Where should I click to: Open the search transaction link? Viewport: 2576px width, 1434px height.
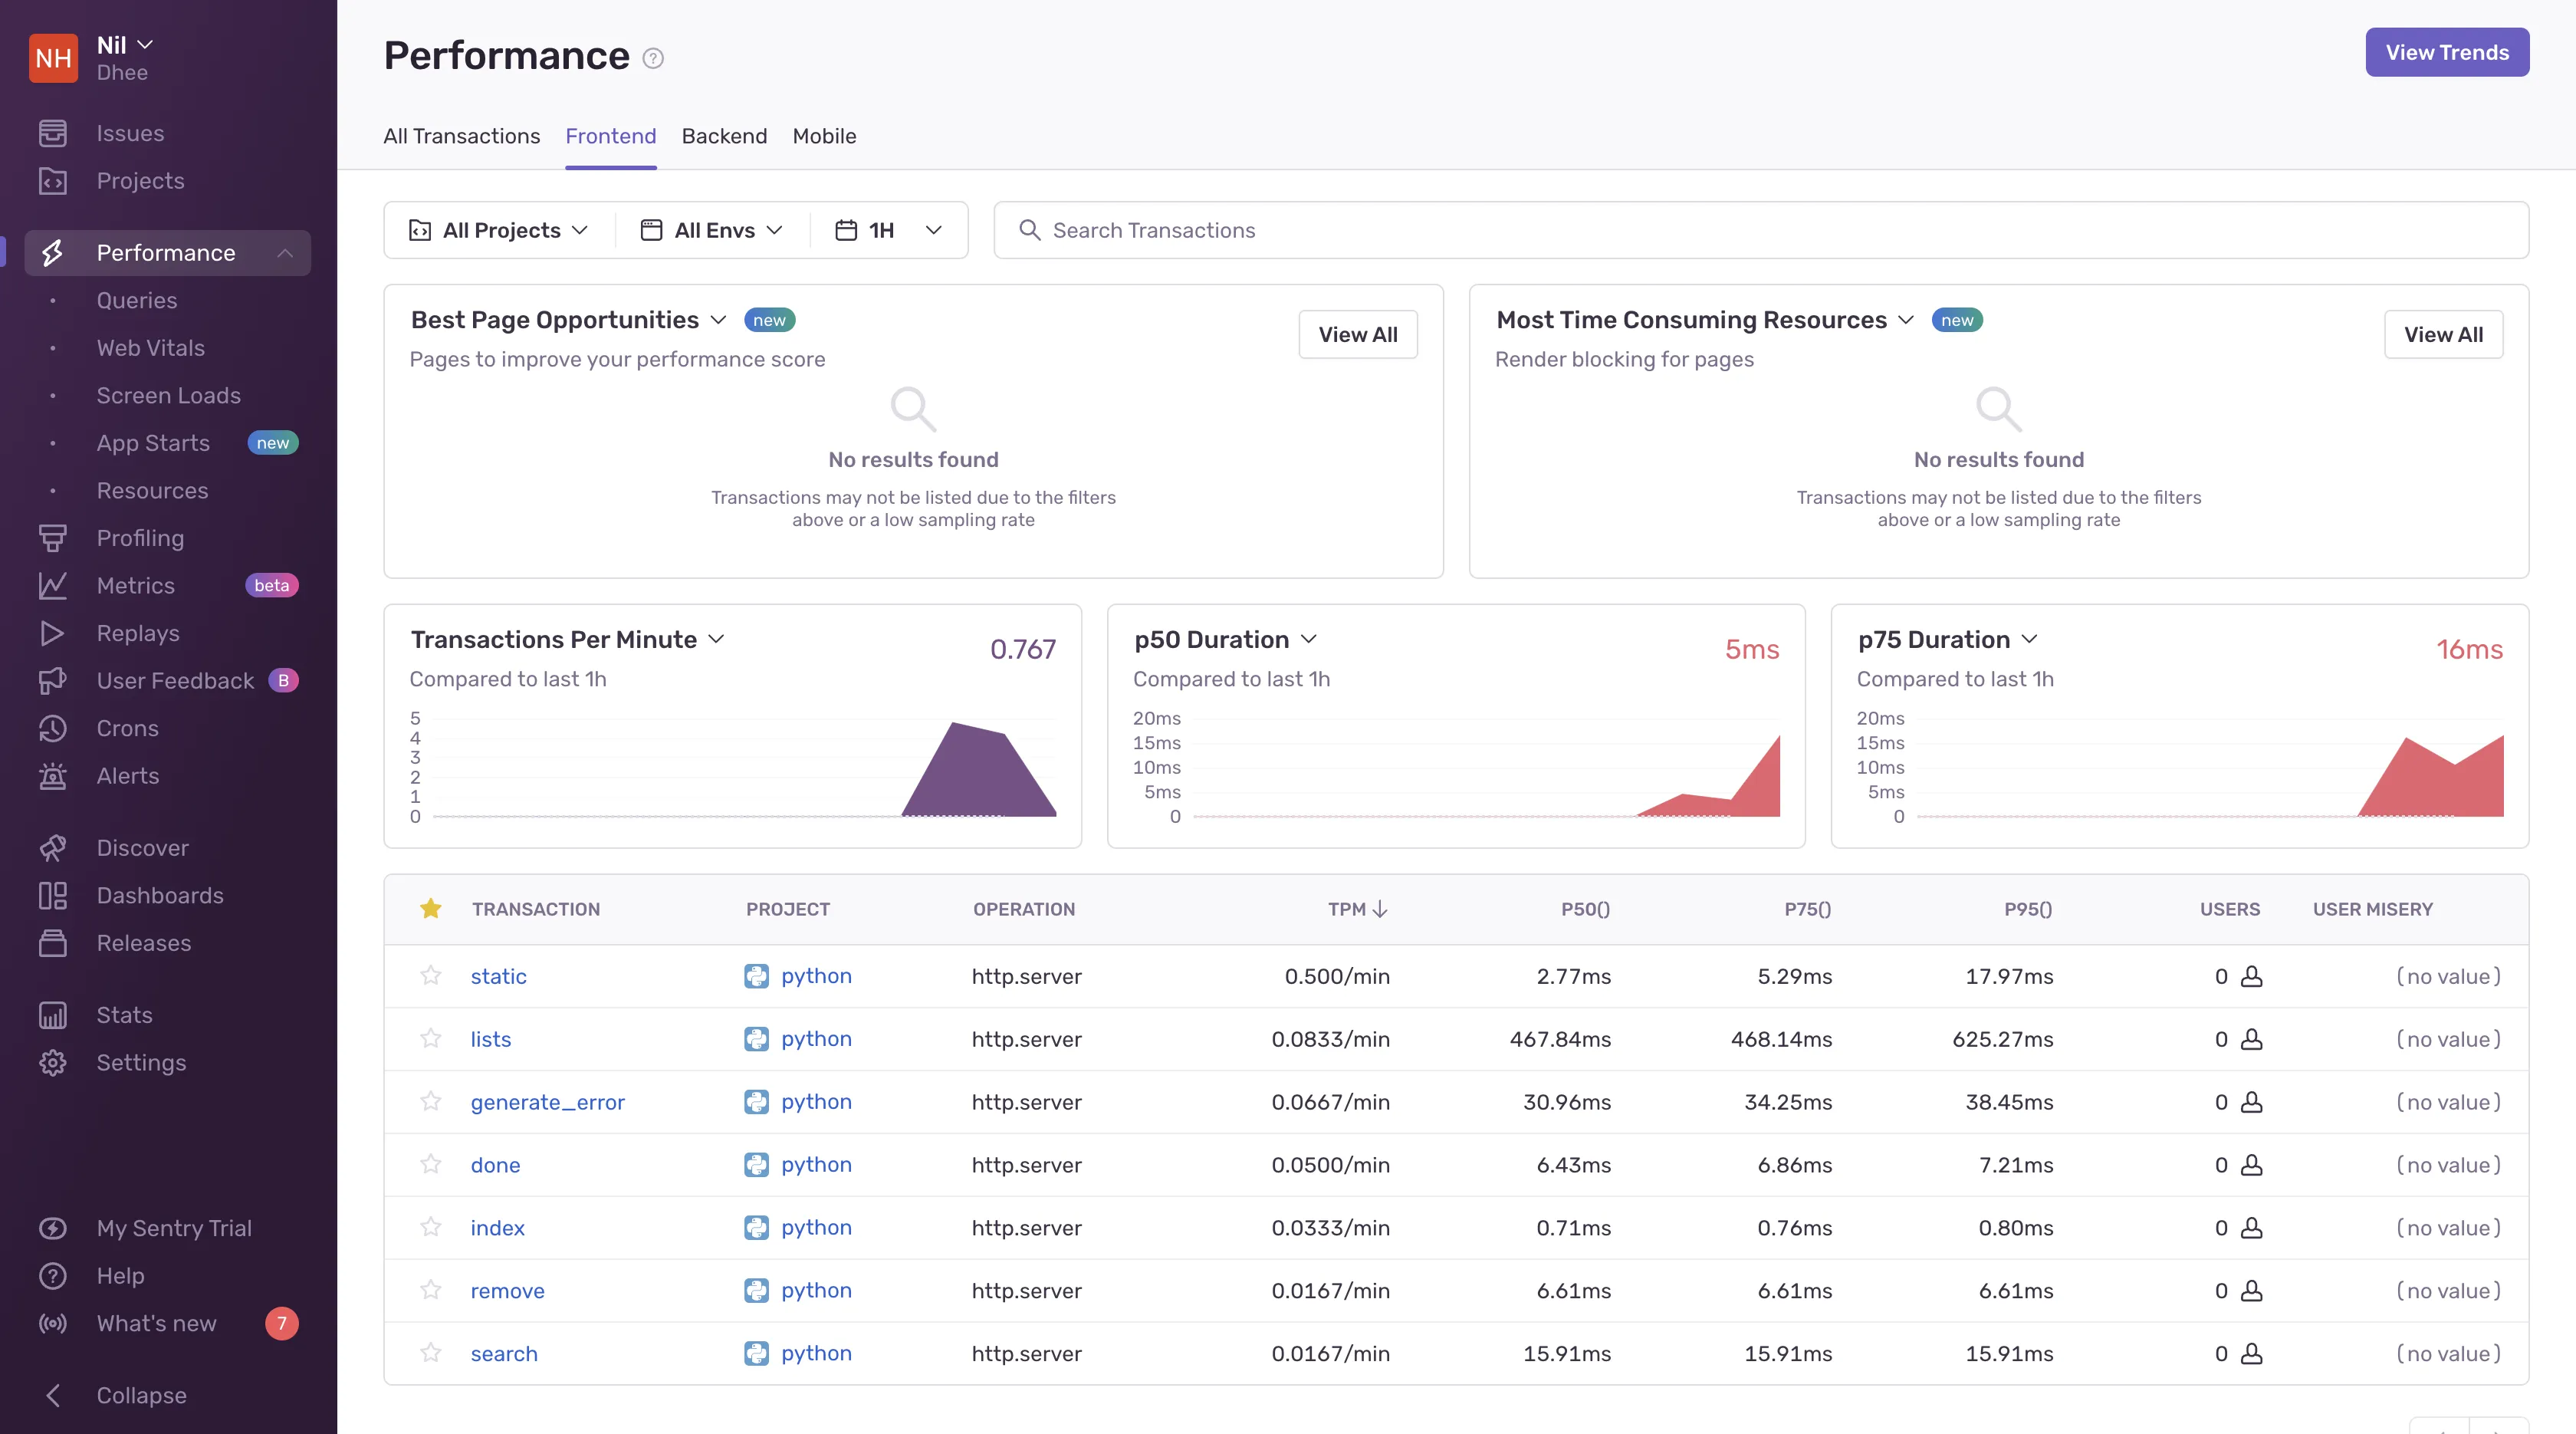point(504,1354)
